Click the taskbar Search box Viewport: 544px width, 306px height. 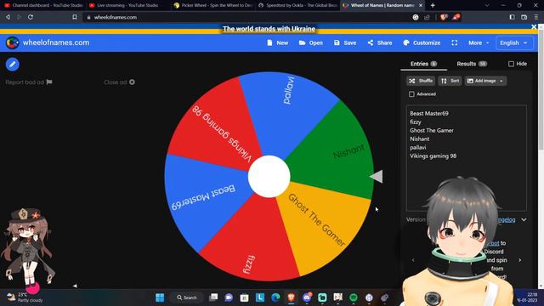(x=187, y=297)
